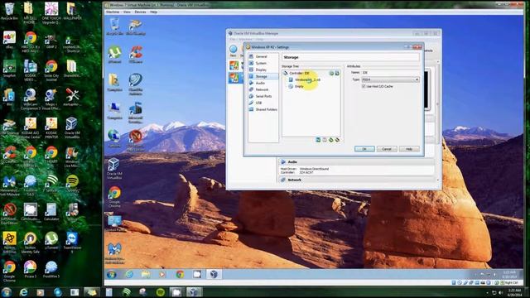Open the Machine menu of the VM window
The height and width of the screenshot is (298, 530).
[113, 12]
